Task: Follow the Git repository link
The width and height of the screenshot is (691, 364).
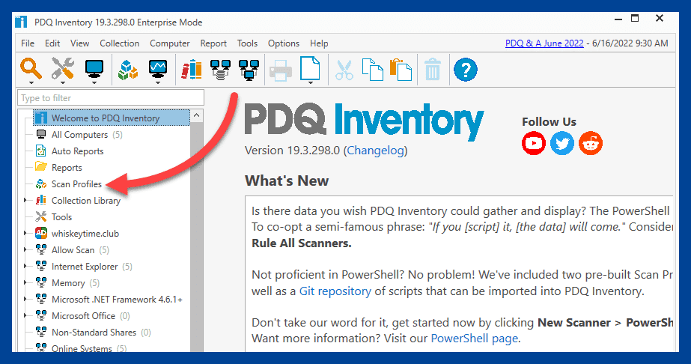Action: click(335, 291)
